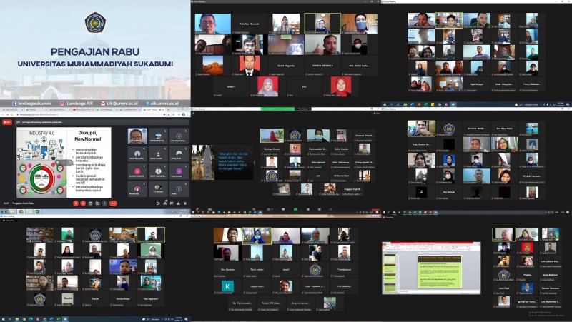Click the laik@ummi.ac.id email address
This screenshot has width=572, height=322.
[119, 103]
